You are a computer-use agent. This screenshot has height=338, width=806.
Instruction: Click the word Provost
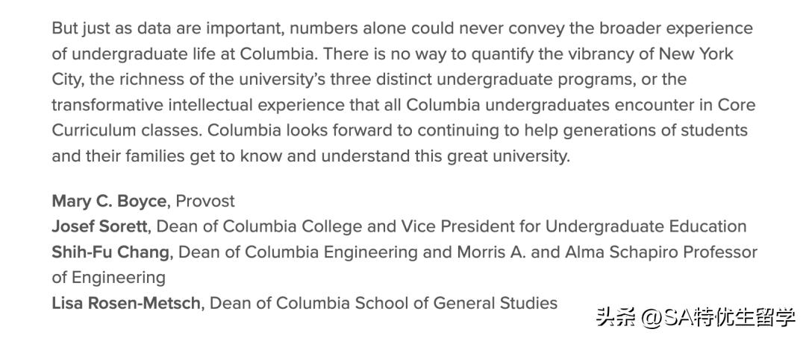[205, 201]
